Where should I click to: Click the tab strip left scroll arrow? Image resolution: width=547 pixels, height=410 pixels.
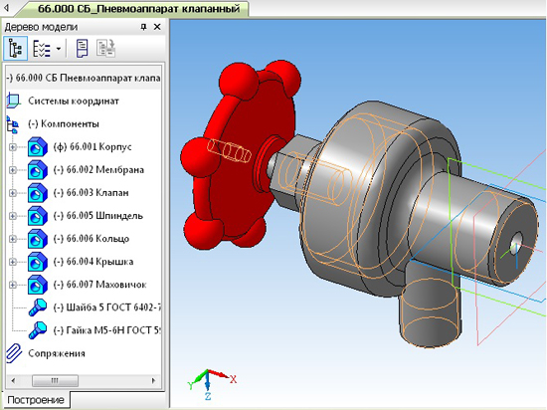6,8
